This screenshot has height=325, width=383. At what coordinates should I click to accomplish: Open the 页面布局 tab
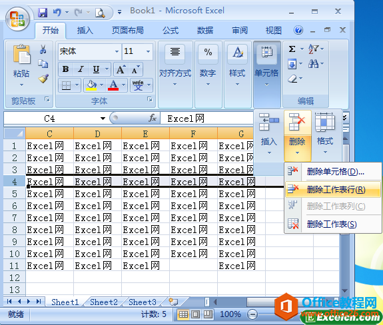click(x=128, y=31)
